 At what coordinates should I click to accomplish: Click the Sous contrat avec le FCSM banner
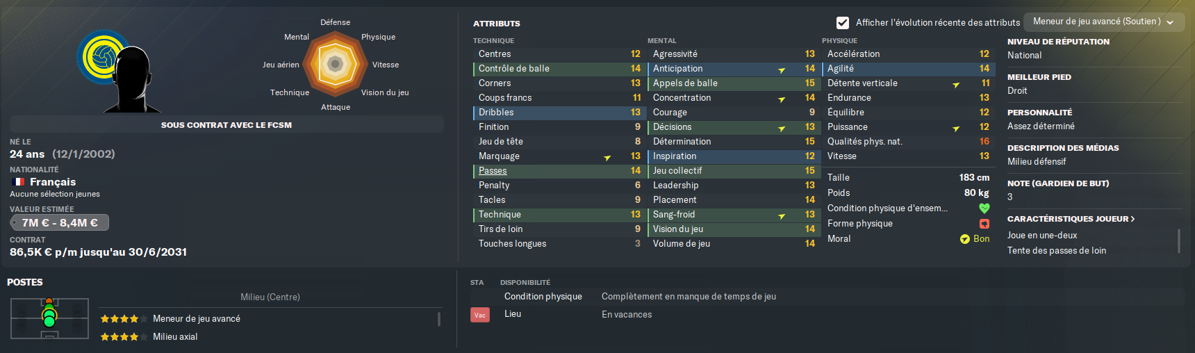click(x=226, y=125)
